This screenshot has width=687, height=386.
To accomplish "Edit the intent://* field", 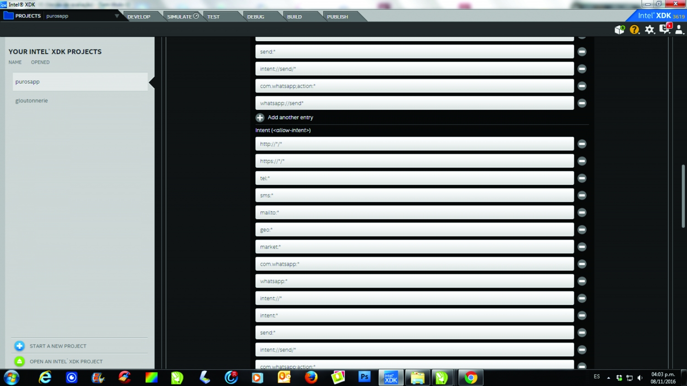I will 414,298.
